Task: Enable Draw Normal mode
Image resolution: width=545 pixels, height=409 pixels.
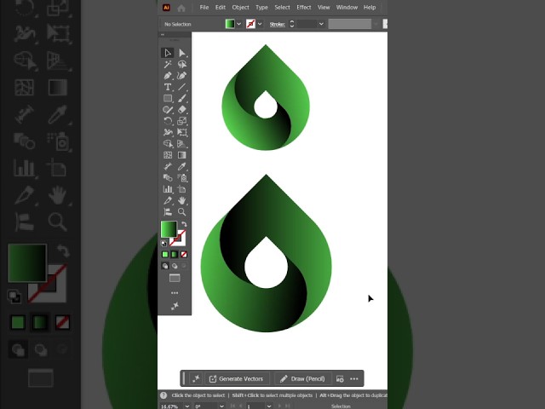Action: coord(165,266)
